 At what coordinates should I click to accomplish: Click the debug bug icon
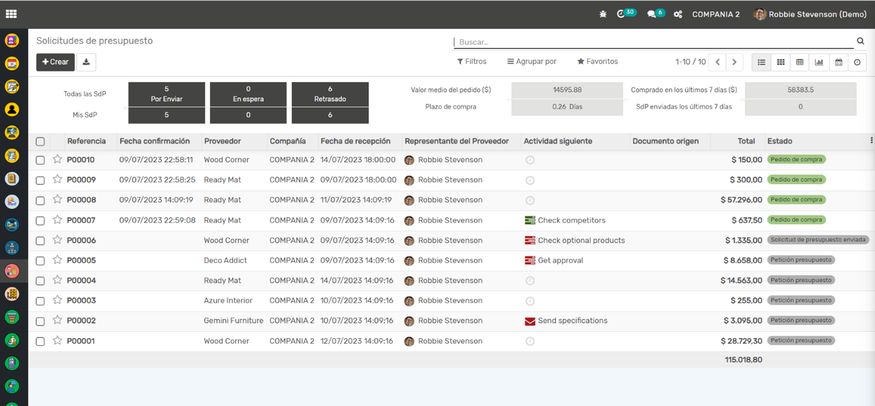[x=603, y=14]
